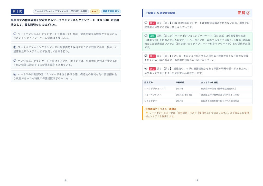
Task: Click explanation ③ about anchor below feet danger
Action: tap(197, 58)
